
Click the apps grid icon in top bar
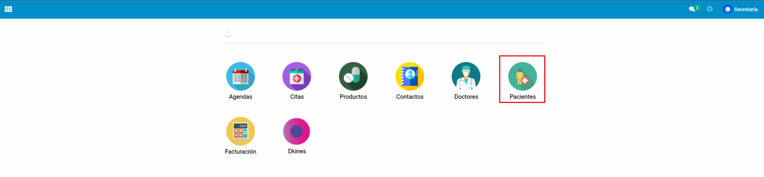[8, 9]
